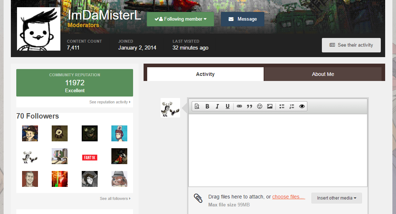Toggle preview with the eye icon
Screen dimensions: 396x214
(302, 106)
